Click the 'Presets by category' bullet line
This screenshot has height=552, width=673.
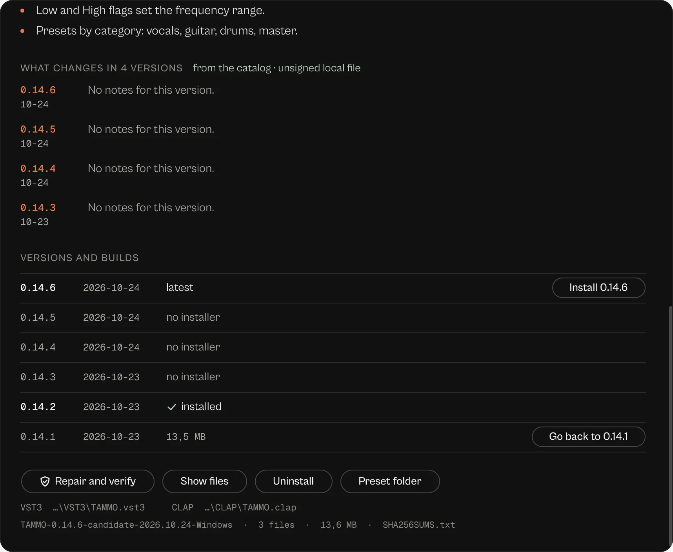click(167, 31)
